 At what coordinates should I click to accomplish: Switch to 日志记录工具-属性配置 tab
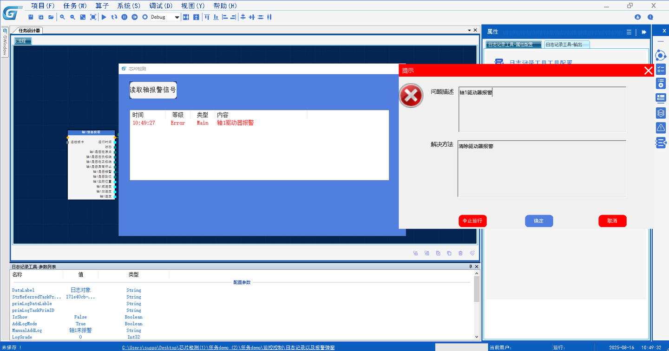click(x=513, y=45)
